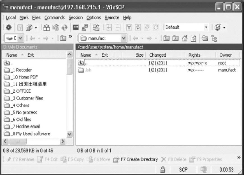
Task: Open the Help menu
Action: [127, 18]
